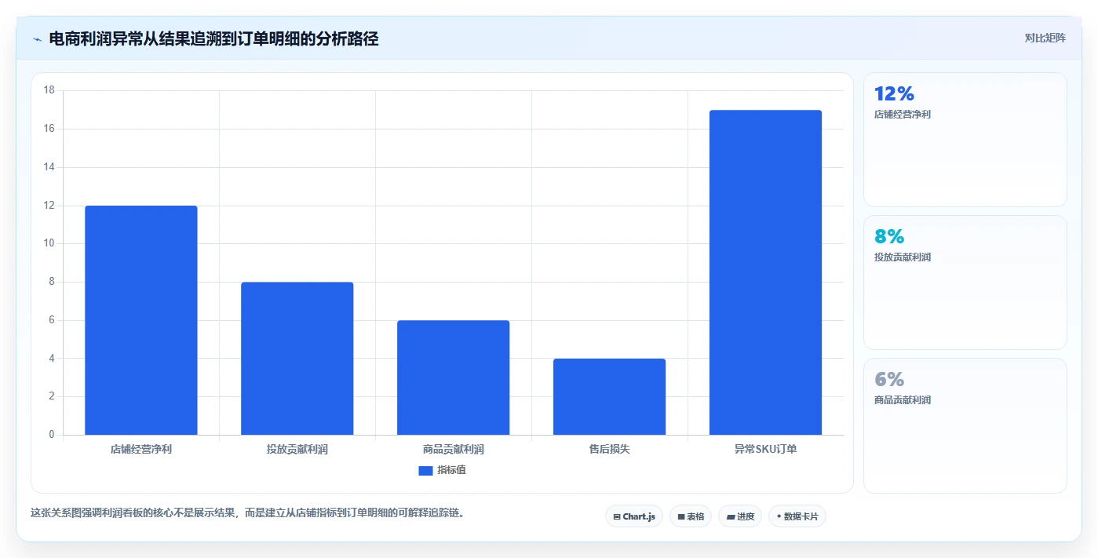1098x558 pixels.
Task: Click the y-axis value 12
Action: [49, 206]
